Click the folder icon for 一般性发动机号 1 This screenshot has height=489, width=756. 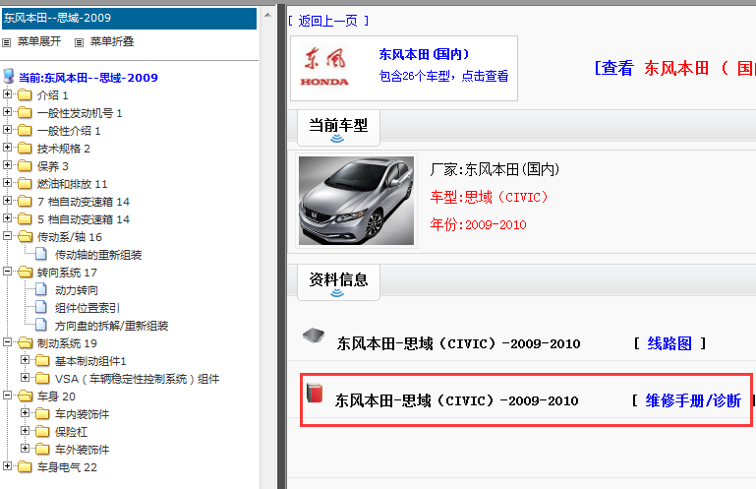[x=25, y=113]
